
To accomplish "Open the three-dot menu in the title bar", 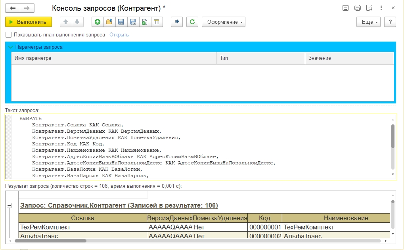I will click(381, 8).
